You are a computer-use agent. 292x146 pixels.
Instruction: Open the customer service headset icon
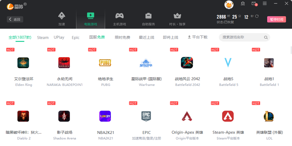point(243,4)
